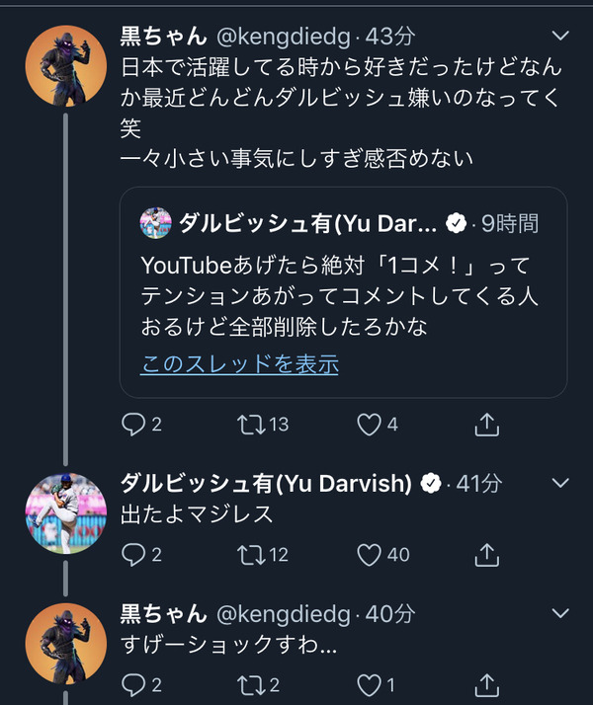
Task: Reply to Darvish's 出たよマジレス tweet
Action: 133,555
